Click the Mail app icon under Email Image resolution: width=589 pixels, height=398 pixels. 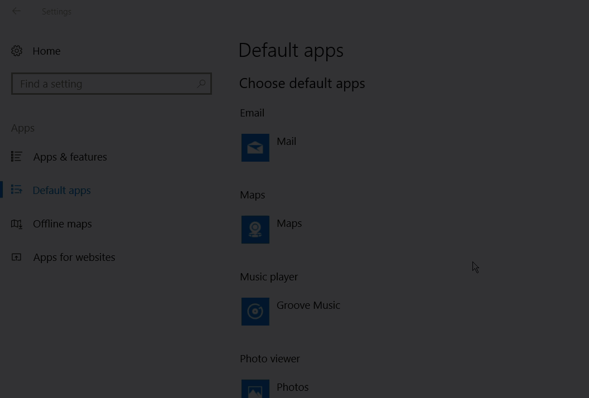coord(255,148)
